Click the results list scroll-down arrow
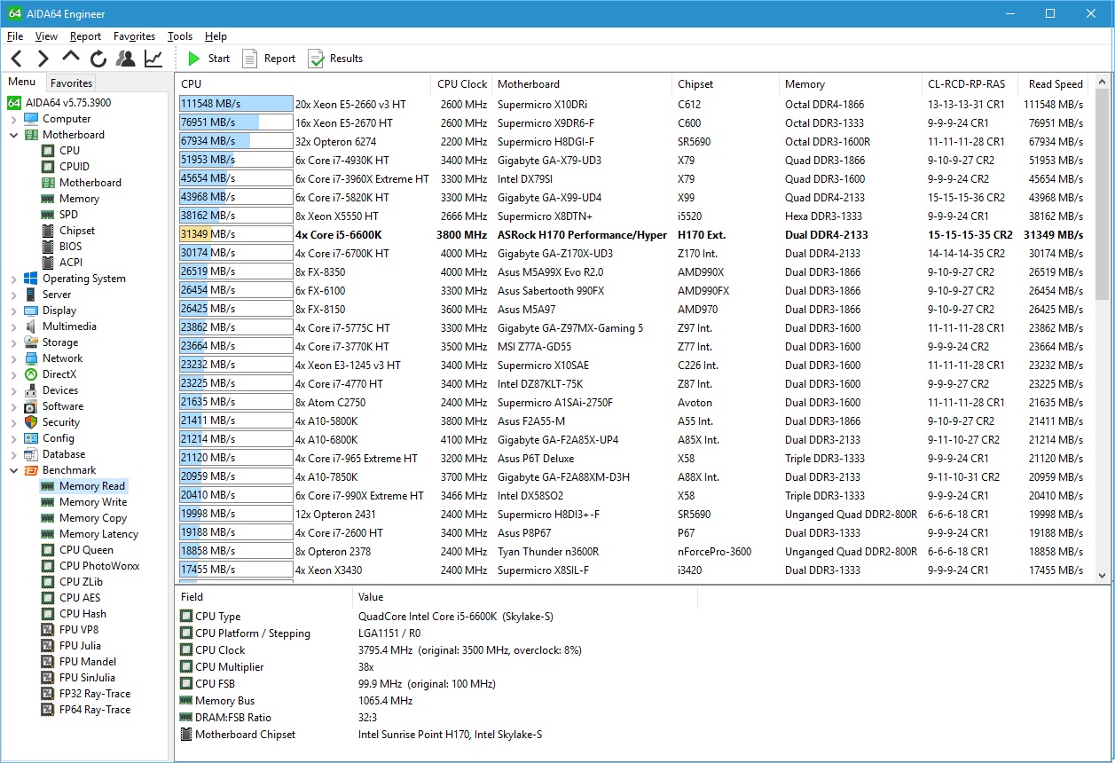 click(x=1102, y=575)
